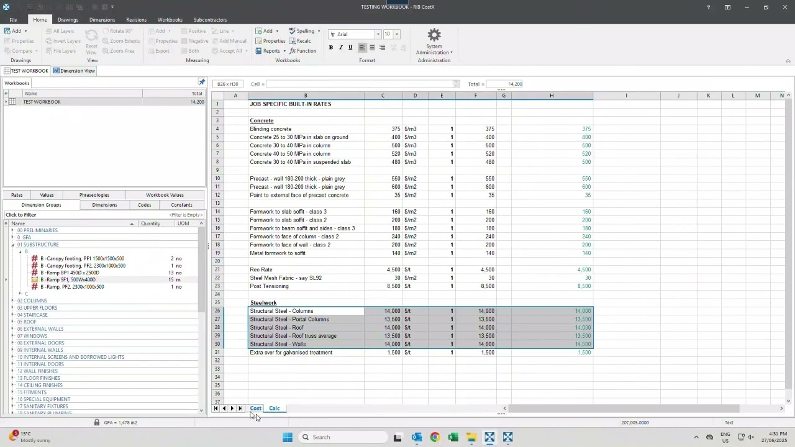Click the horizontal spreadsheet scrollbar thumb
The width and height of the screenshot is (795, 447).
click(624, 409)
